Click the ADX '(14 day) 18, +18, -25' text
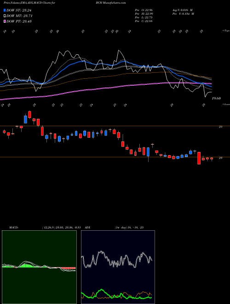 click(x=129, y=228)
